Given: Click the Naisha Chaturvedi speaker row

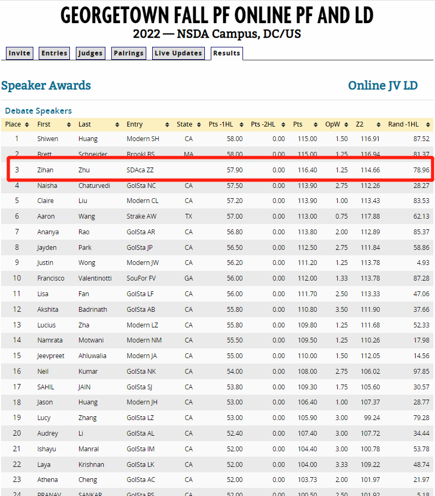Looking at the screenshot, I should point(217,186).
